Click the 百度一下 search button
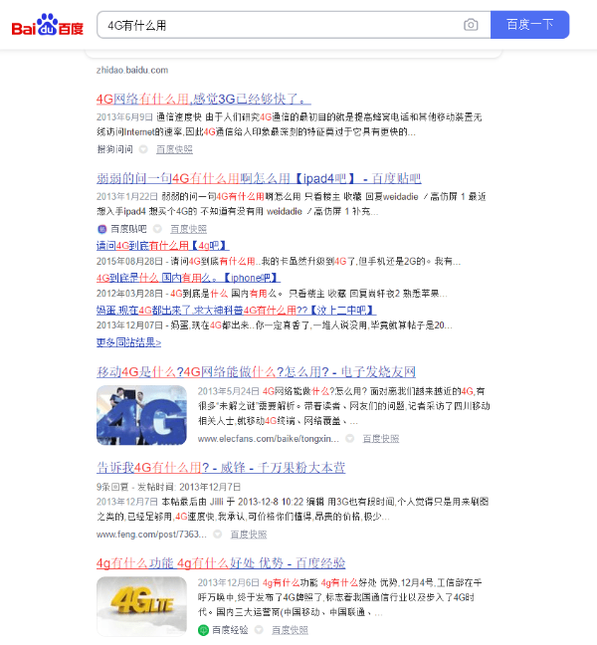597x645 pixels. click(x=529, y=25)
